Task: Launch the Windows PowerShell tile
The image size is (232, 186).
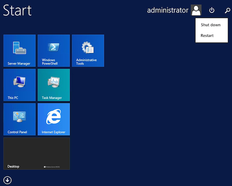Action: [x=54, y=50]
